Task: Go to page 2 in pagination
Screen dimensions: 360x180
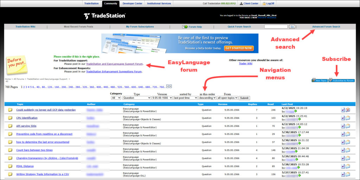Action: tap(24, 87)
